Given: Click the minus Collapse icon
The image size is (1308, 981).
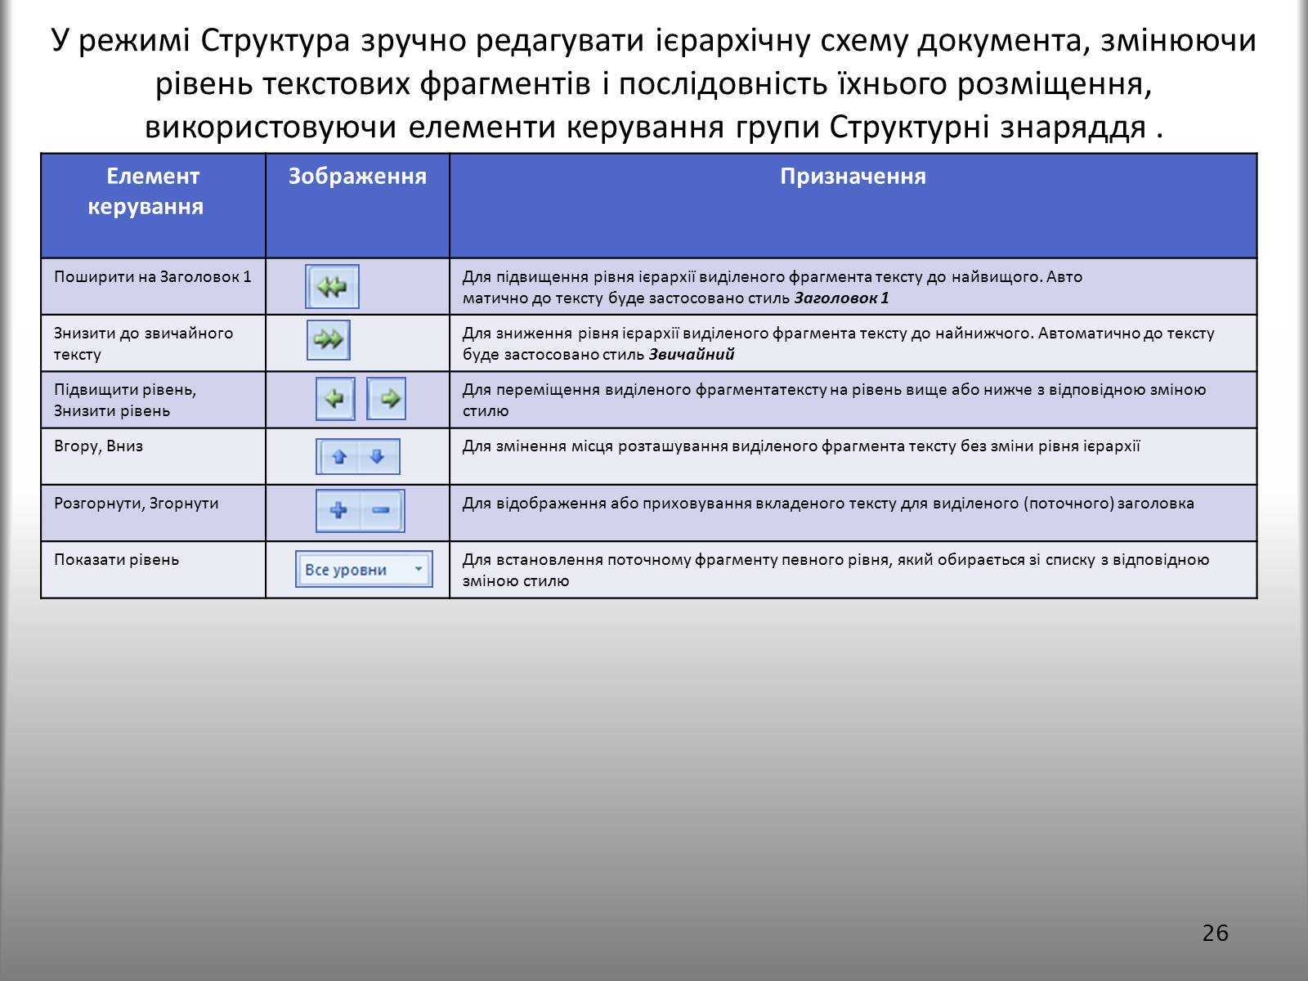Looking at the screenshot, I should coord(381,511).
